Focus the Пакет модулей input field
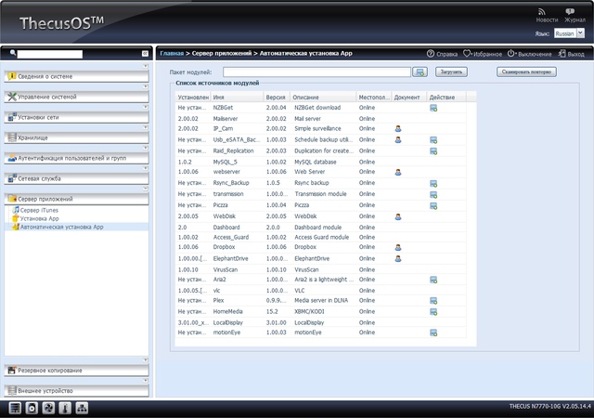 click(x=317, y=72)
